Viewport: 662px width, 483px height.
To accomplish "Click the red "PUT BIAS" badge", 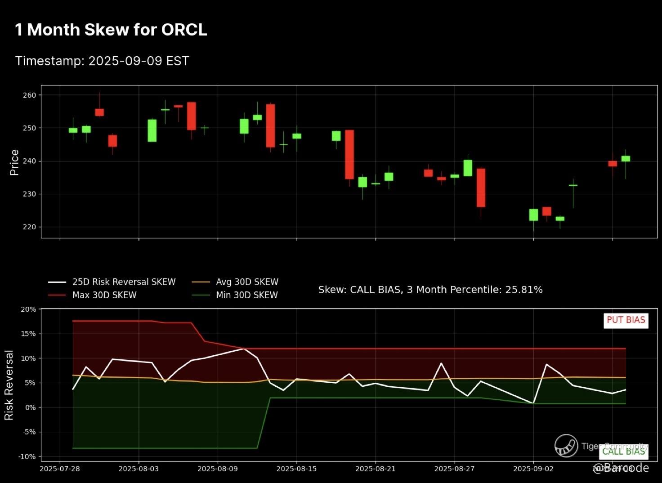I will (x=626, y=320).
